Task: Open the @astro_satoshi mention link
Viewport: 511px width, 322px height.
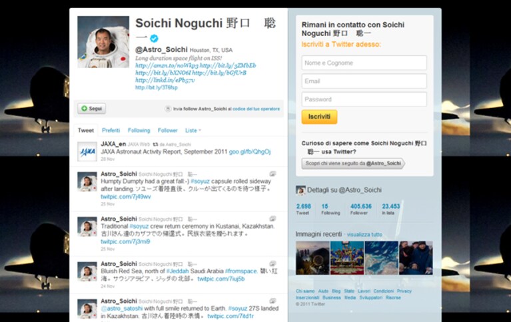Action: 122,308
